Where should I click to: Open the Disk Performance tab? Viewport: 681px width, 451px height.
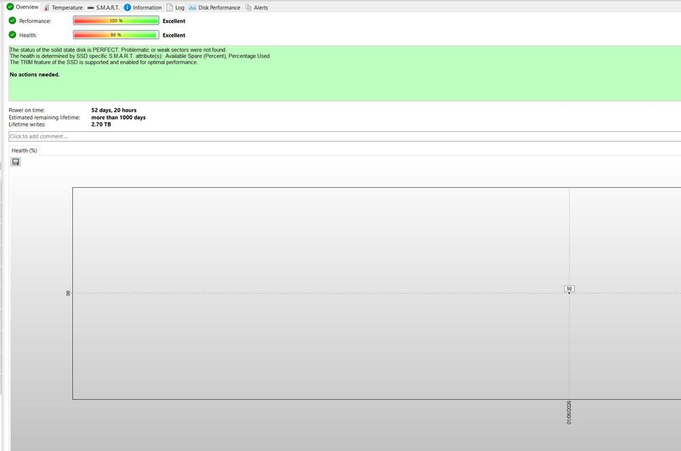pos(215,7)
